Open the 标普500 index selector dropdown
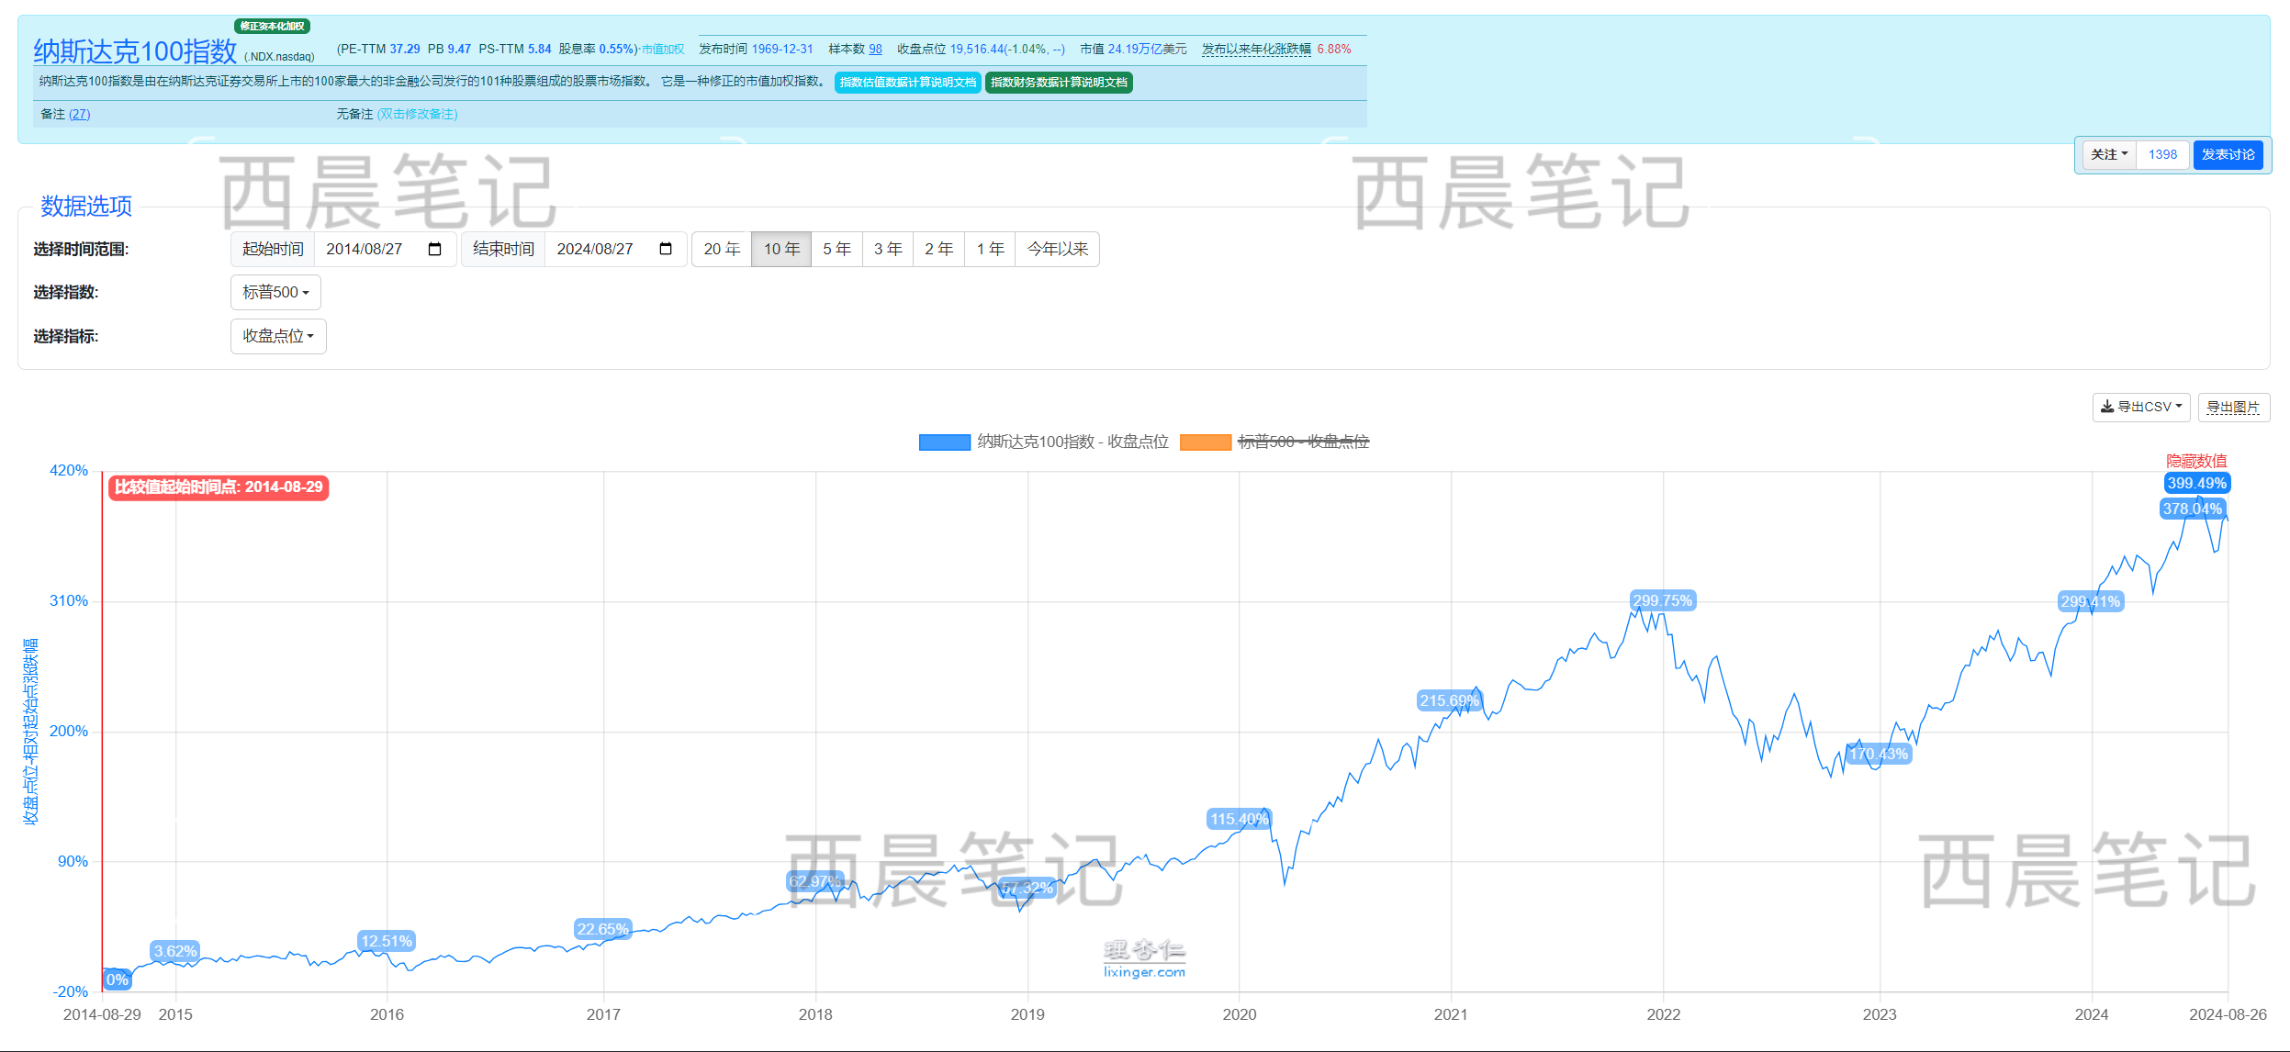This screenshot has width=2290, height=1052. tap(275, 292)
